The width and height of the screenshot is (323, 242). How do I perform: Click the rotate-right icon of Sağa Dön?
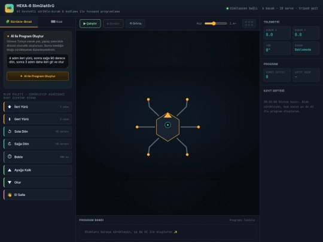[10, 143]
